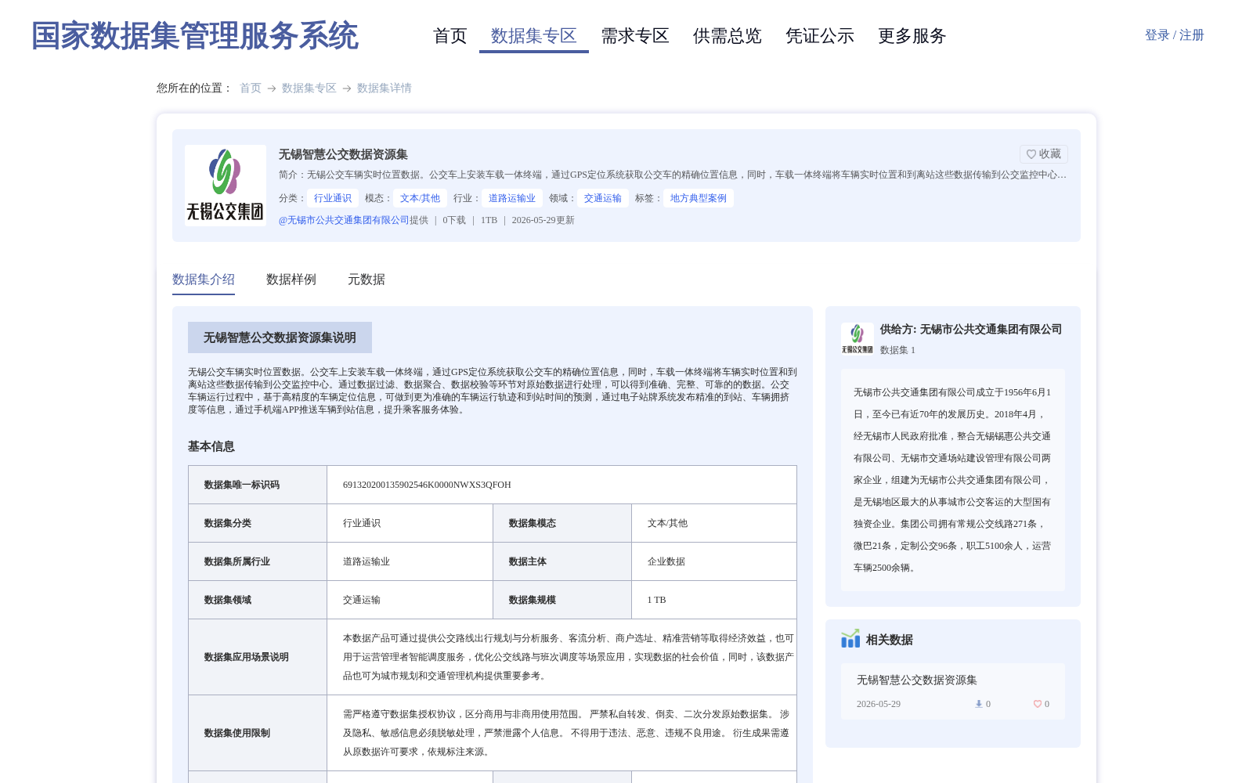Click the 数据集应用场景说明 label cell

coord(258,657)
